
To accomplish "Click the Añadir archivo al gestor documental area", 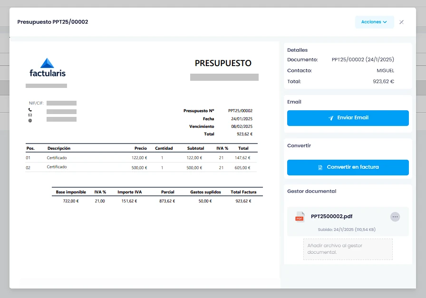I will [348, 249].
